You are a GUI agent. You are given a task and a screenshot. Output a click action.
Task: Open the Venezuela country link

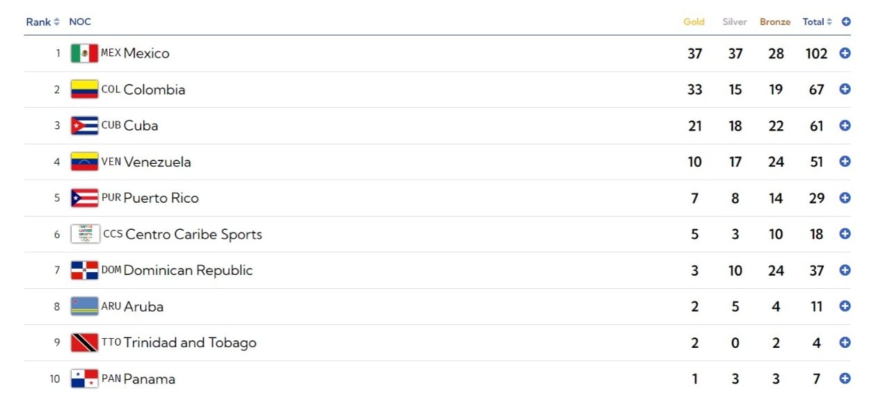click(157, 162)
